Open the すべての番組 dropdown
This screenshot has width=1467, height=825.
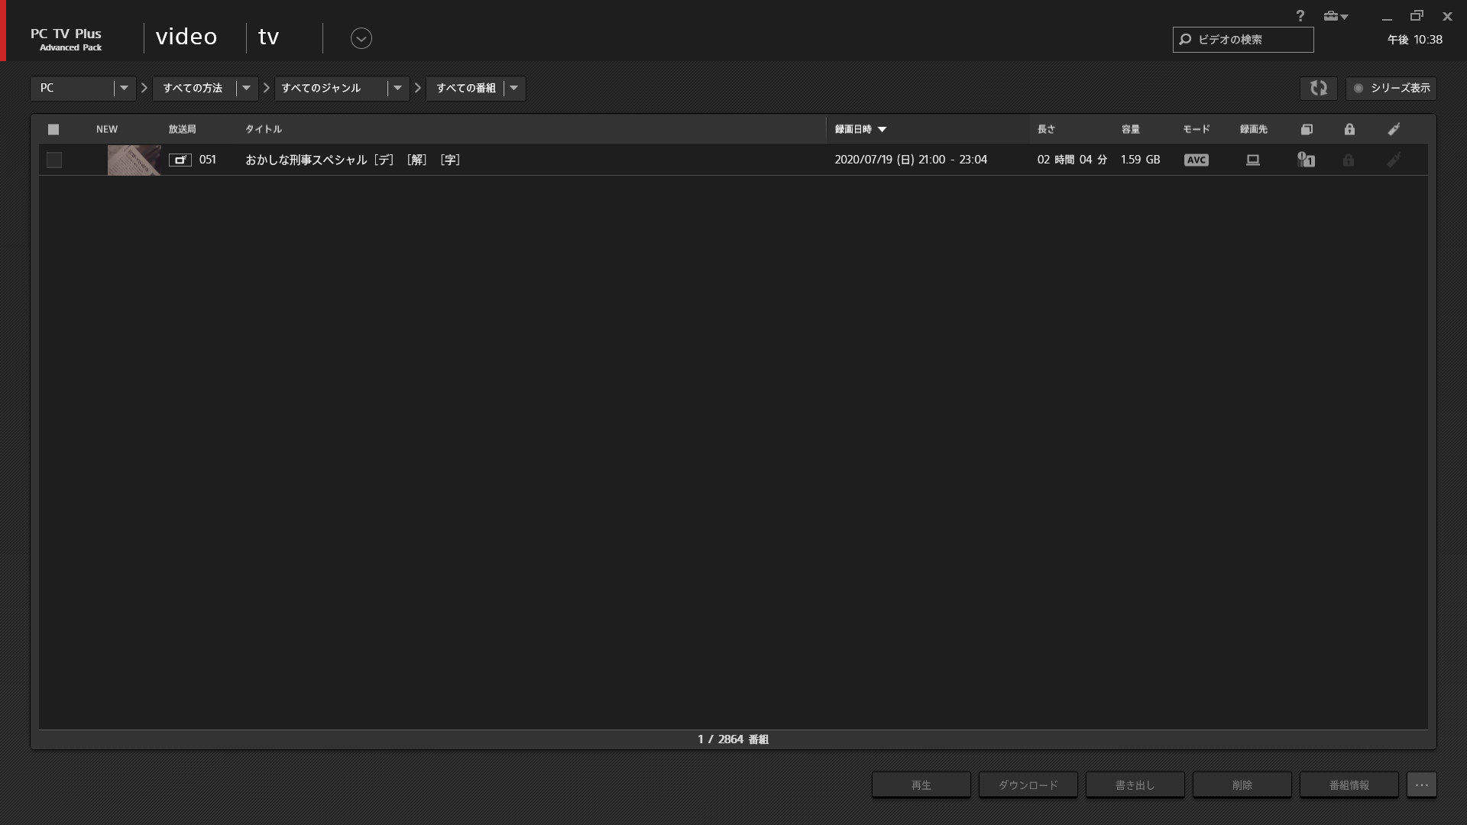coord(513,88)
